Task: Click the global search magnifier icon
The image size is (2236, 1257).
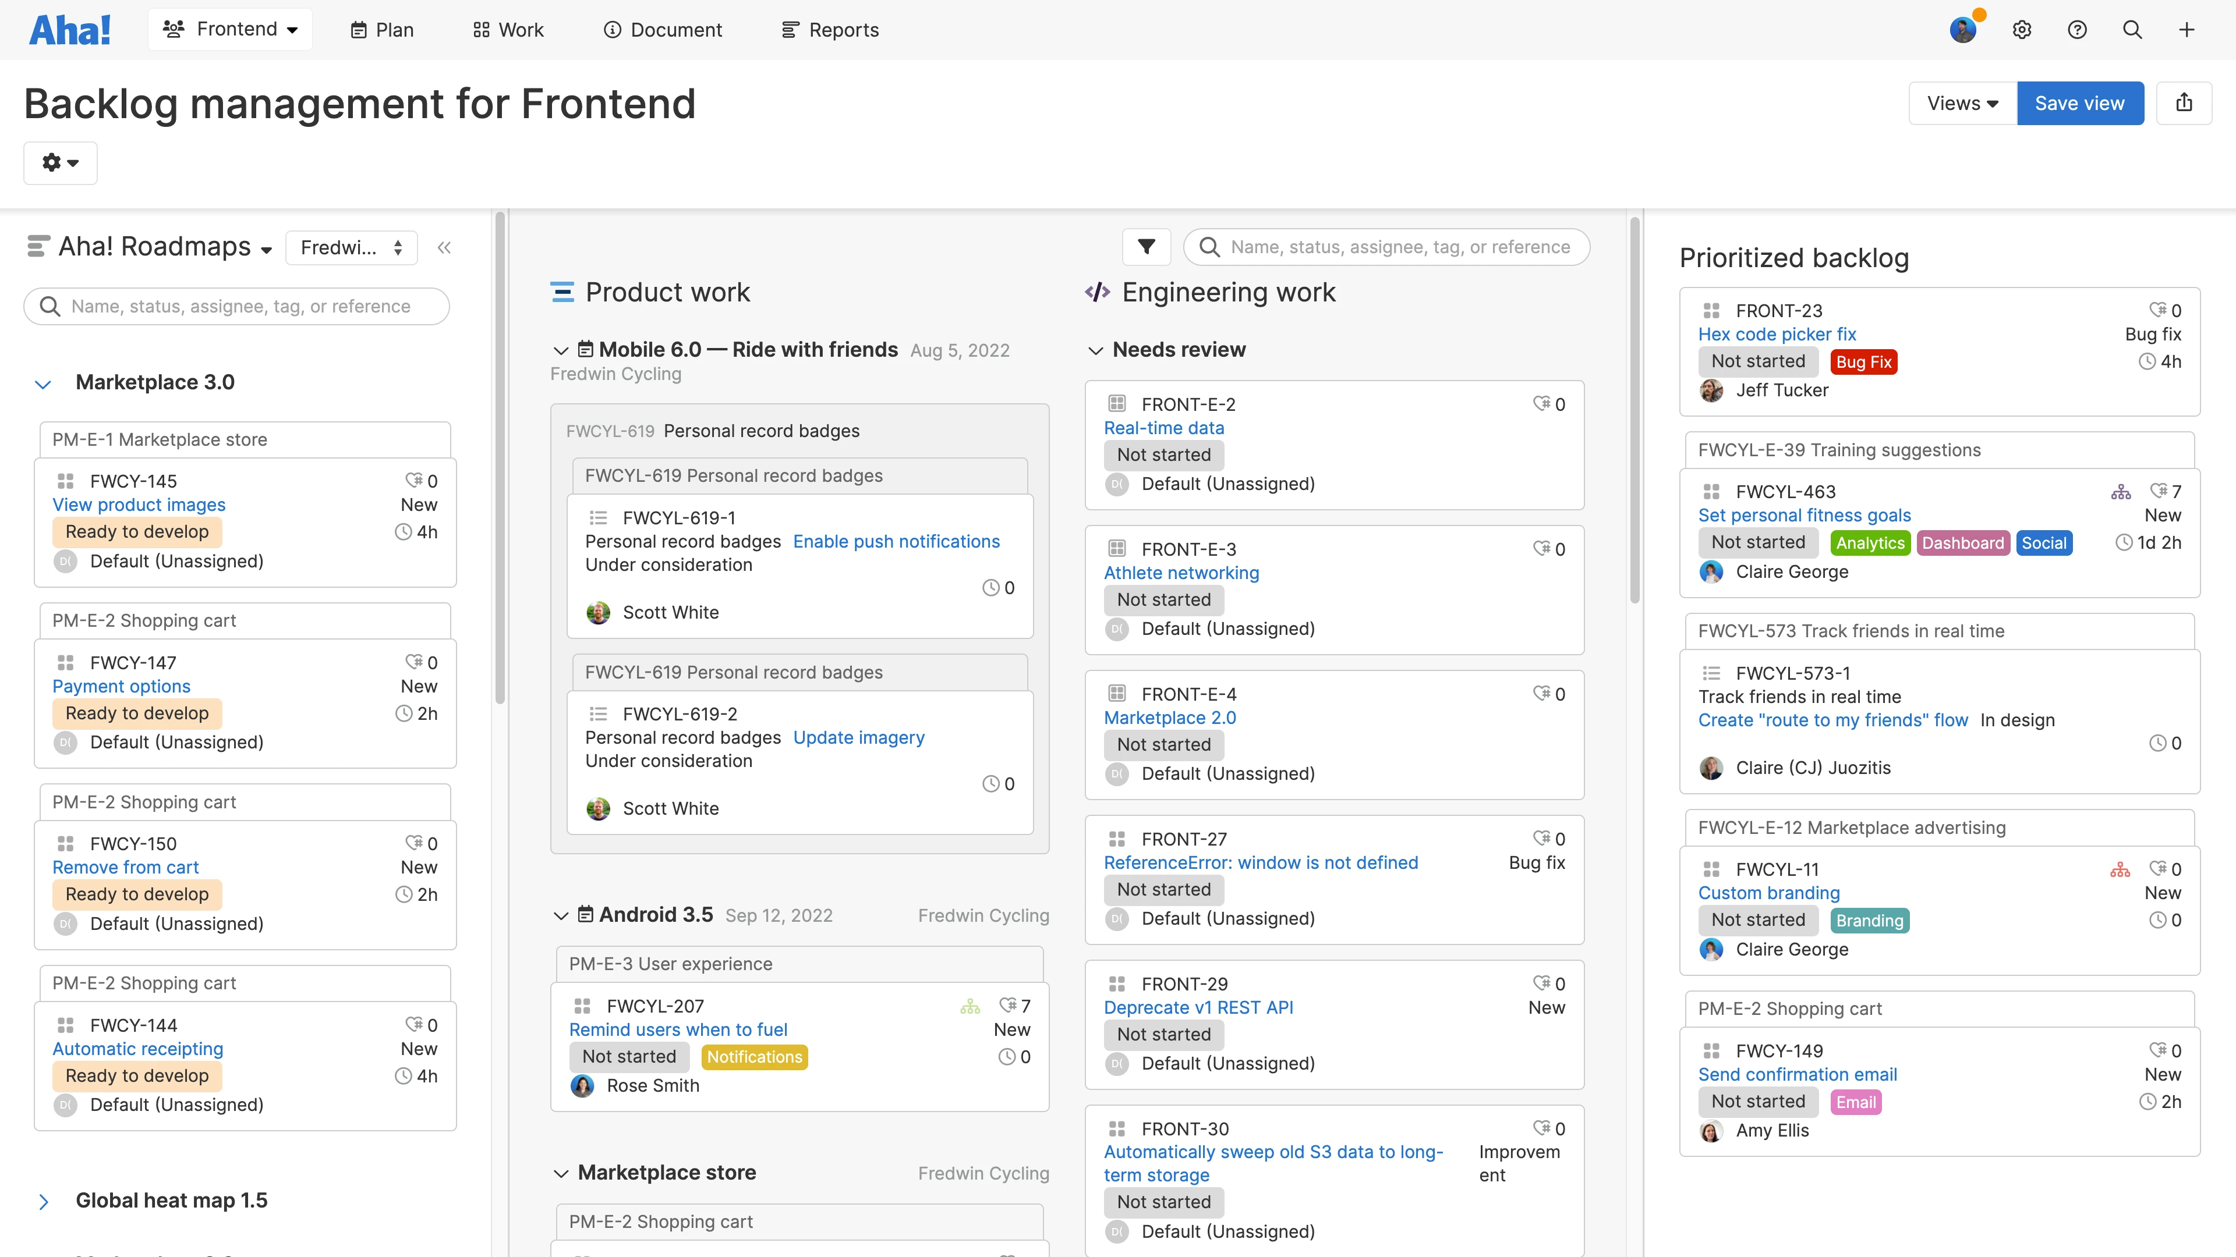Action: coord(2133,29)
